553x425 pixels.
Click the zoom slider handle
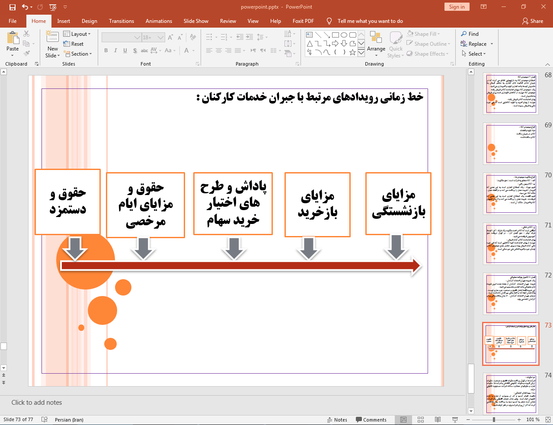494,420
